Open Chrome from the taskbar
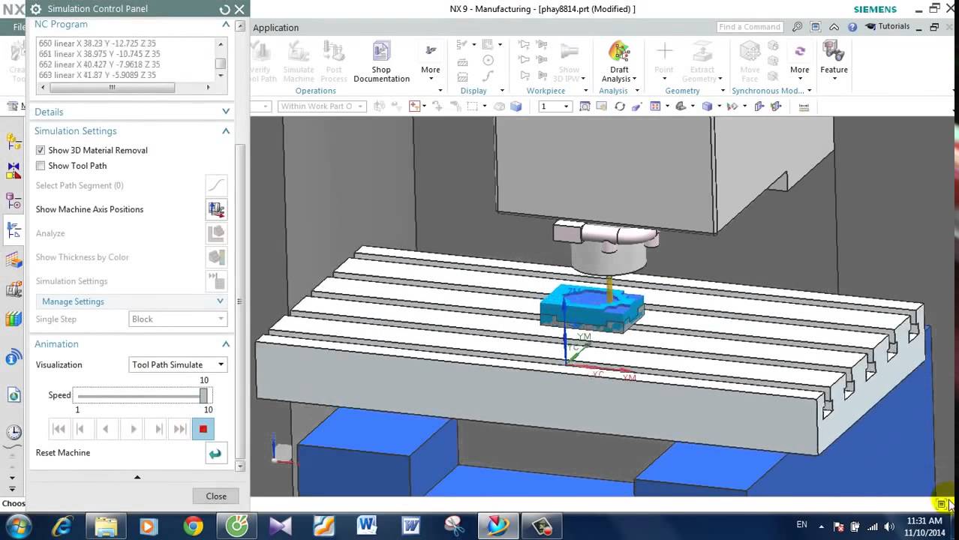The height and width of the screenshot is (540, 959). click(x=193, y=526)
